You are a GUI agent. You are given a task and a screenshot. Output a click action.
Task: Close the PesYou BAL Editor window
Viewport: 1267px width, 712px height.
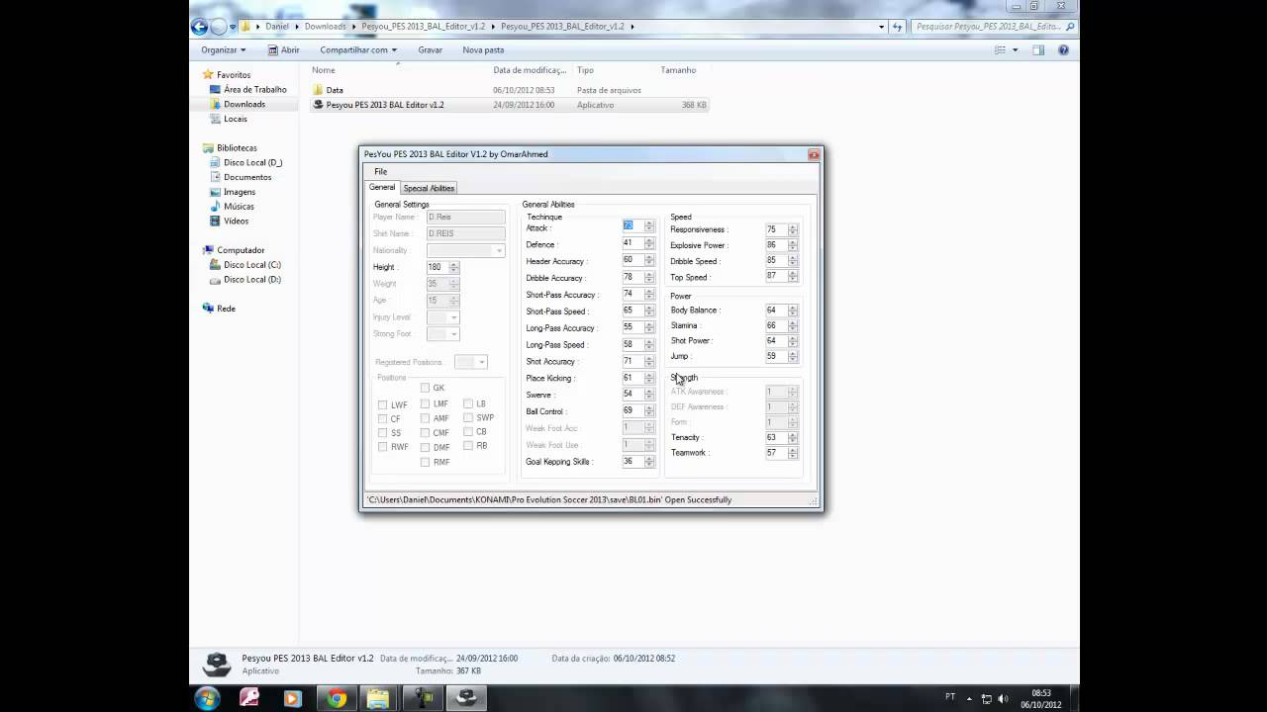pyautogui.click(x=814, y=154)
